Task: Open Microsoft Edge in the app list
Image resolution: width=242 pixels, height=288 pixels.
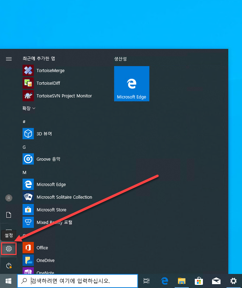Action: [44, 184]
